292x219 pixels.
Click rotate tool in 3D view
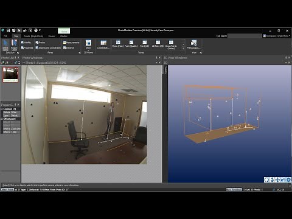[x=266, y=179]
